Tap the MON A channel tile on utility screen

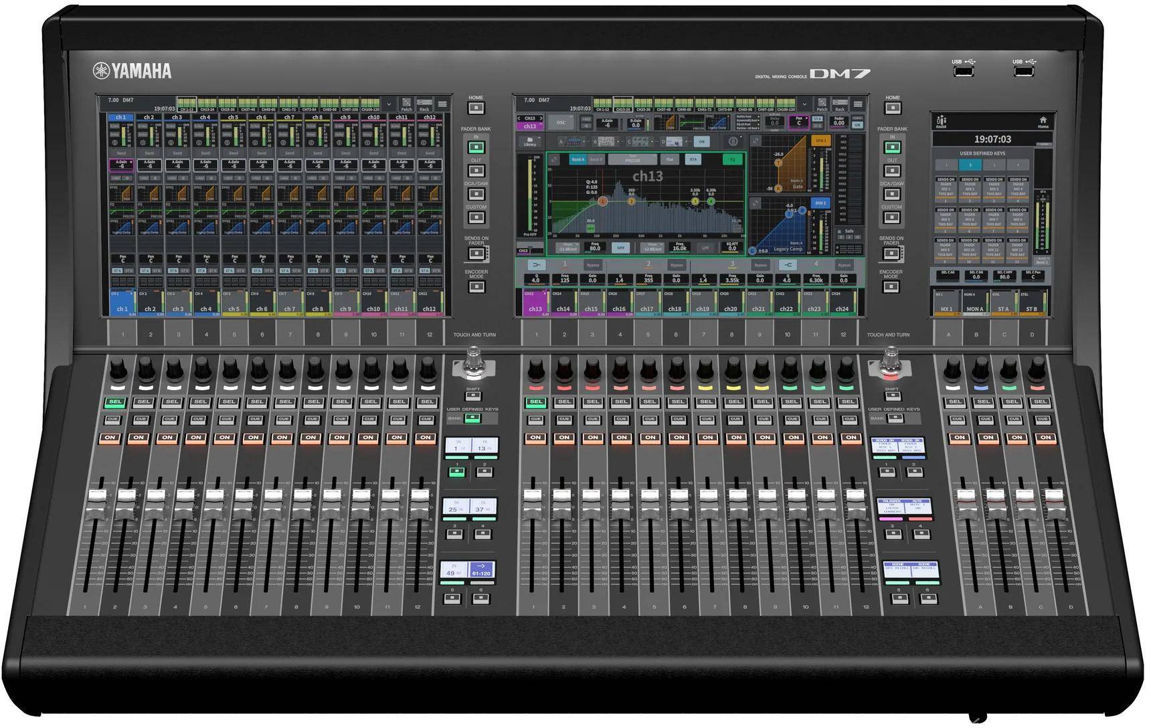pos(975,302)
